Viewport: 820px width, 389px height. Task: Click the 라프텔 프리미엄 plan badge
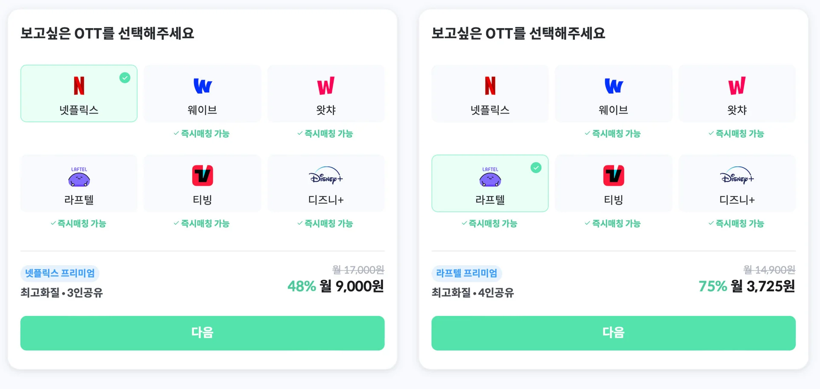coord(466,273)
